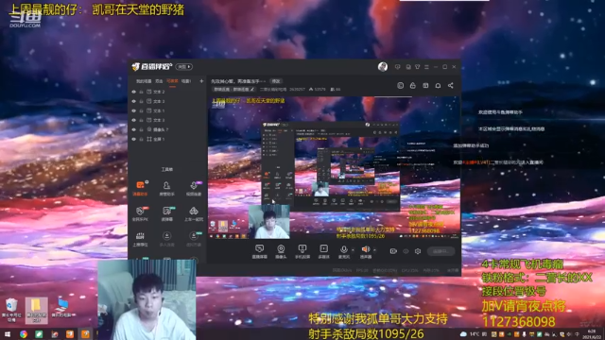This screenshot has height=340, width=605.
Task: Toggle lock on the 文本 1 source
Action: (141, 110)
